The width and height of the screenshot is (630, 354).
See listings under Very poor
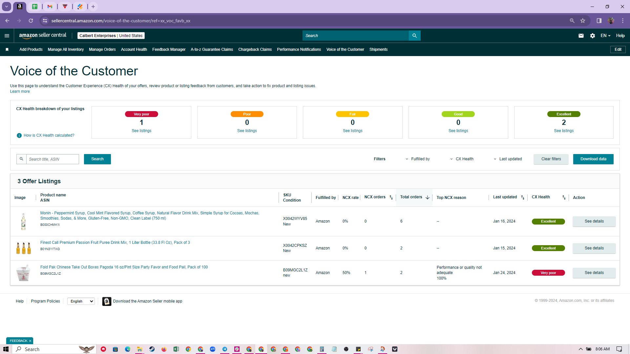coord(141,131)
